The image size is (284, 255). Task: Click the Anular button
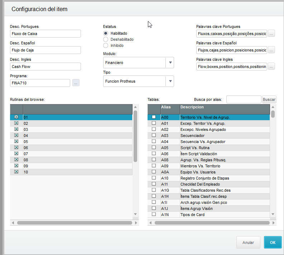(248, 242)
